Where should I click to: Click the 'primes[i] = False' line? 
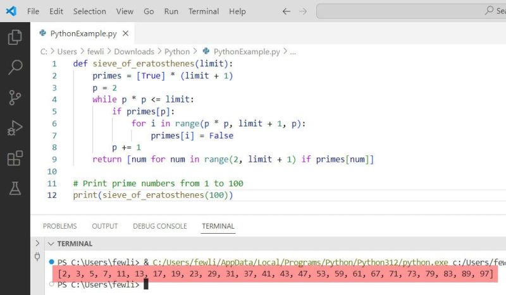click(x=192, y=135)
